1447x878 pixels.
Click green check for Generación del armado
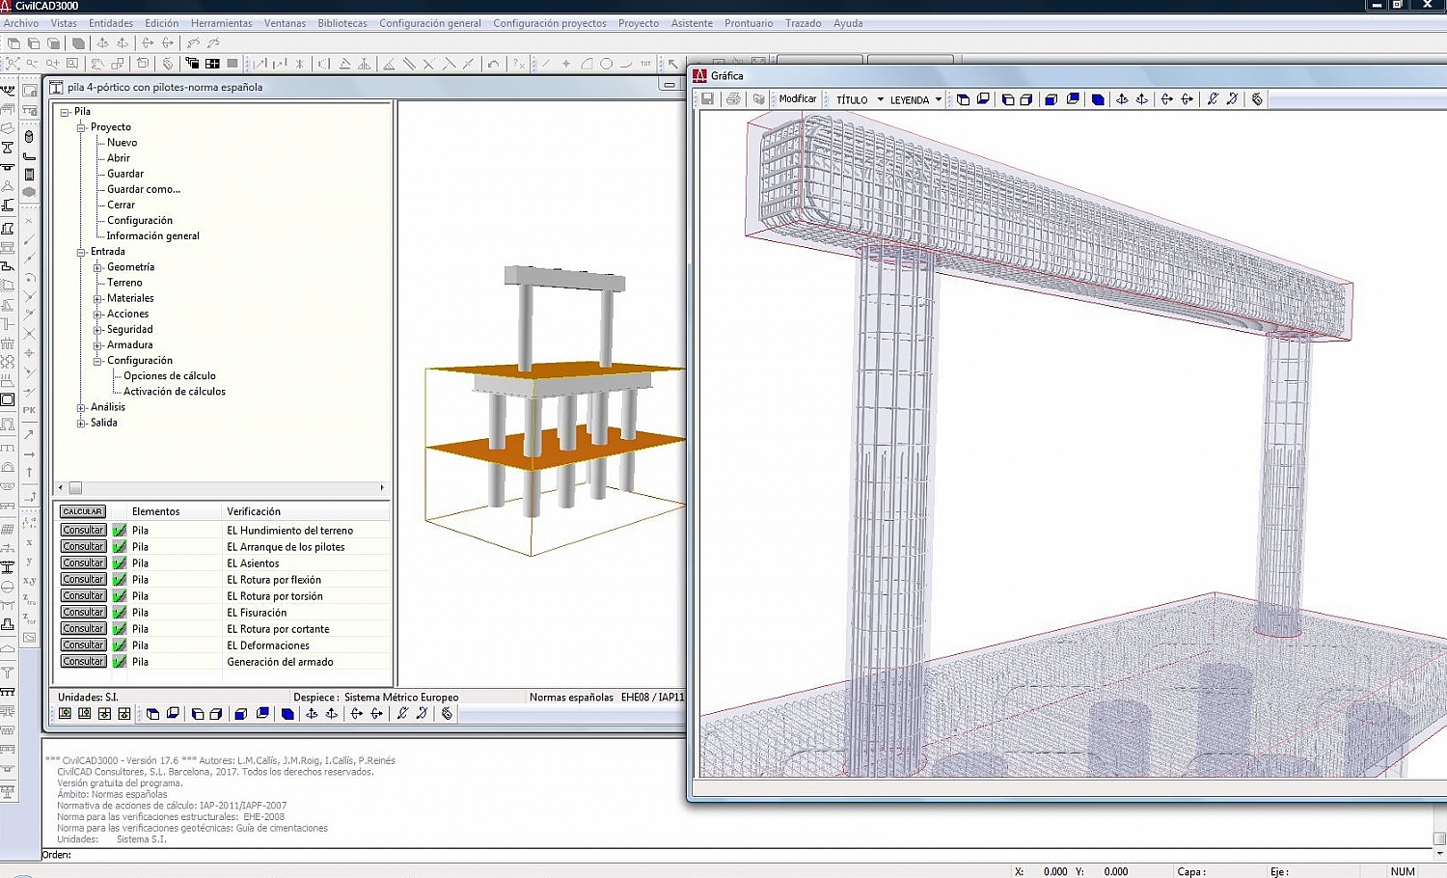point(120,661)
